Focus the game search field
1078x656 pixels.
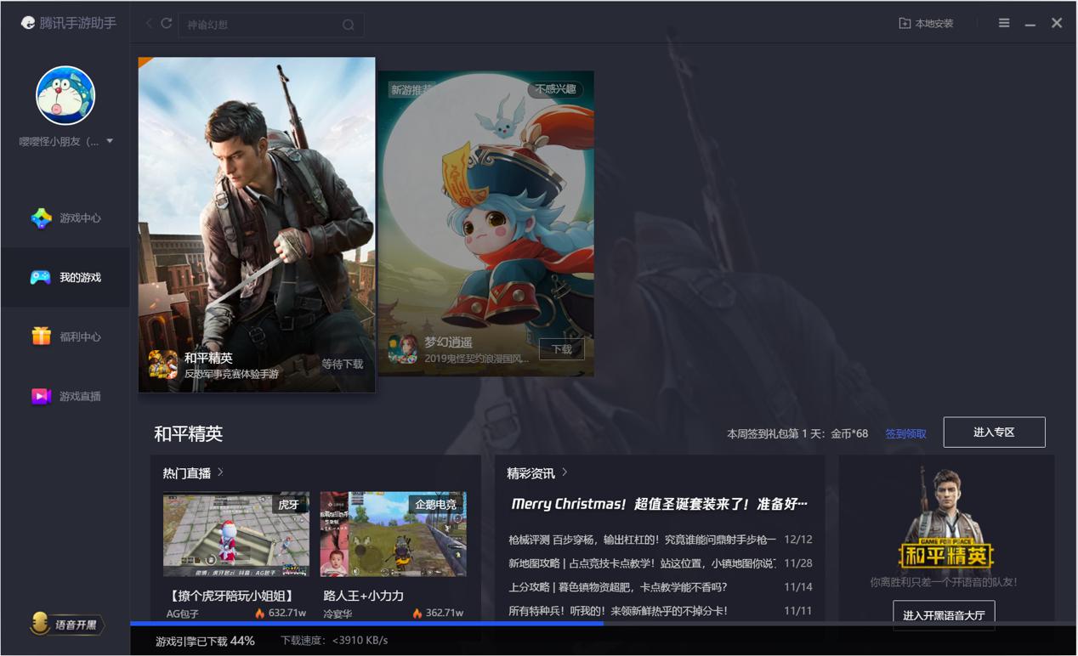(x=270, y=25)
